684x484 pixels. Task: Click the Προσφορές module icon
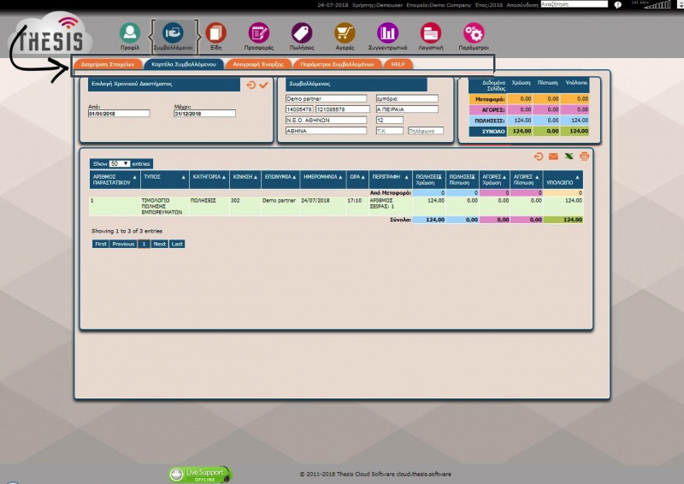pyautogui.click(x=259, y=33)
